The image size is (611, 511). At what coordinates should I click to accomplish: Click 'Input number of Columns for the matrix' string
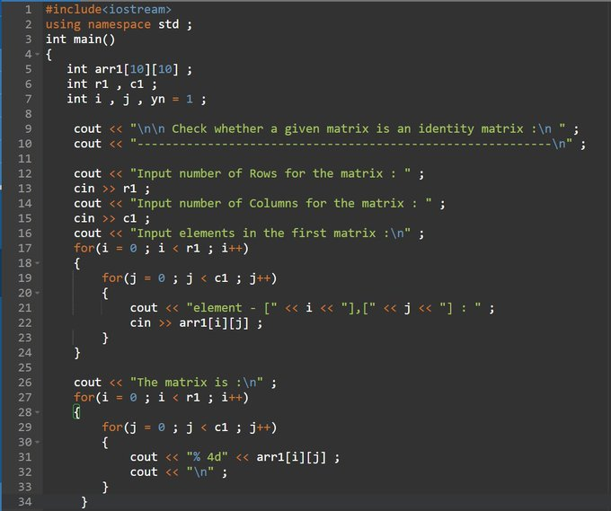pyautogui.click(x=281, y=203)
